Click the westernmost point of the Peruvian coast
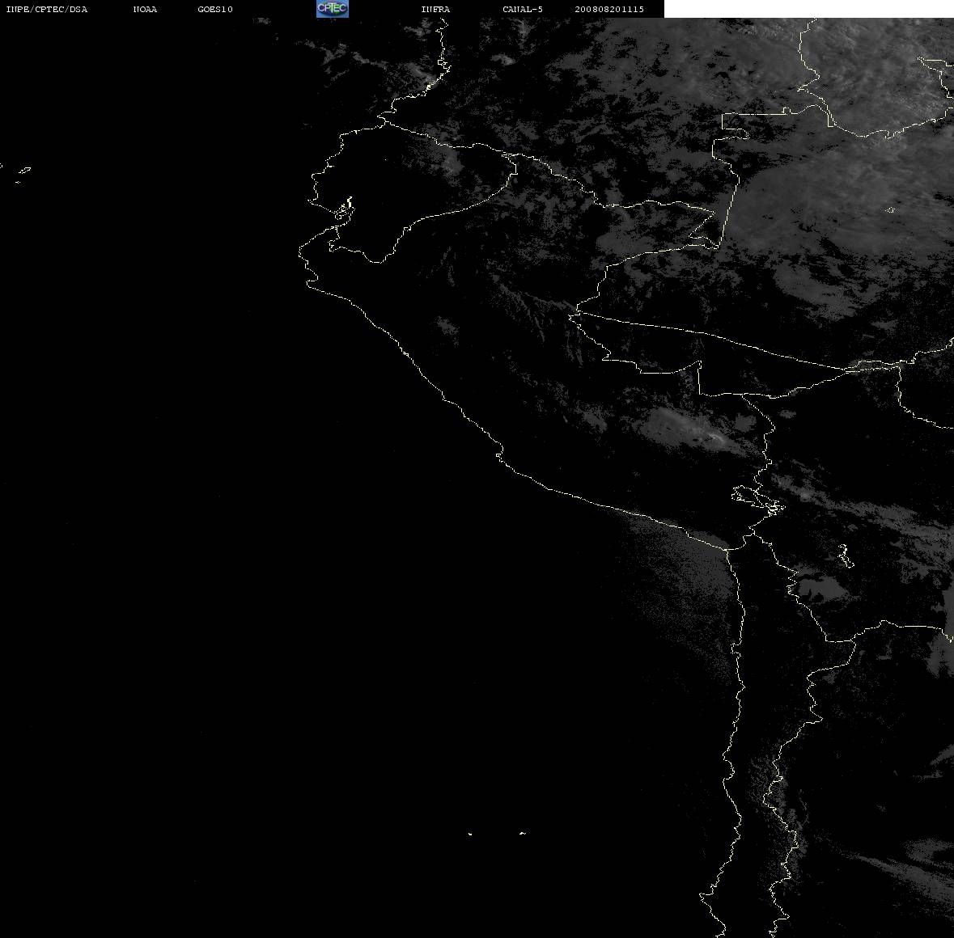 pyautogui.click(x=299, y=254)
